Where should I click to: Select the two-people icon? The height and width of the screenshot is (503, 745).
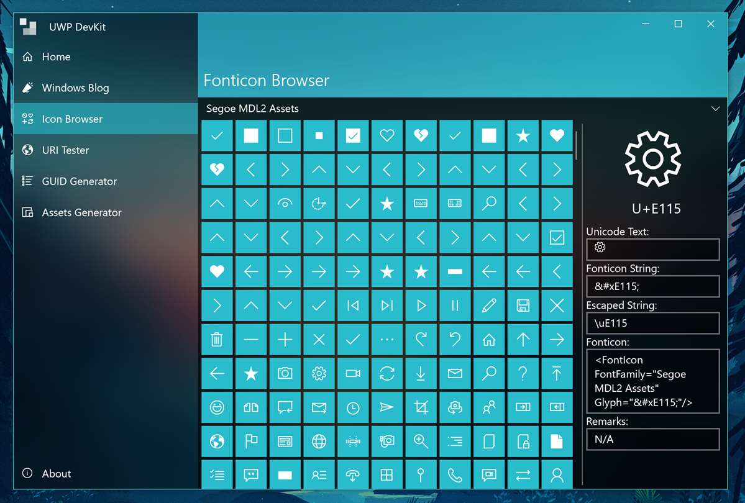pyautogui.click(x=489, y=407)
